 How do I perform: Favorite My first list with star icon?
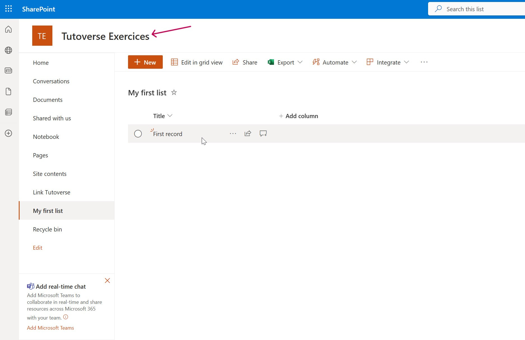tap(174, 92)
